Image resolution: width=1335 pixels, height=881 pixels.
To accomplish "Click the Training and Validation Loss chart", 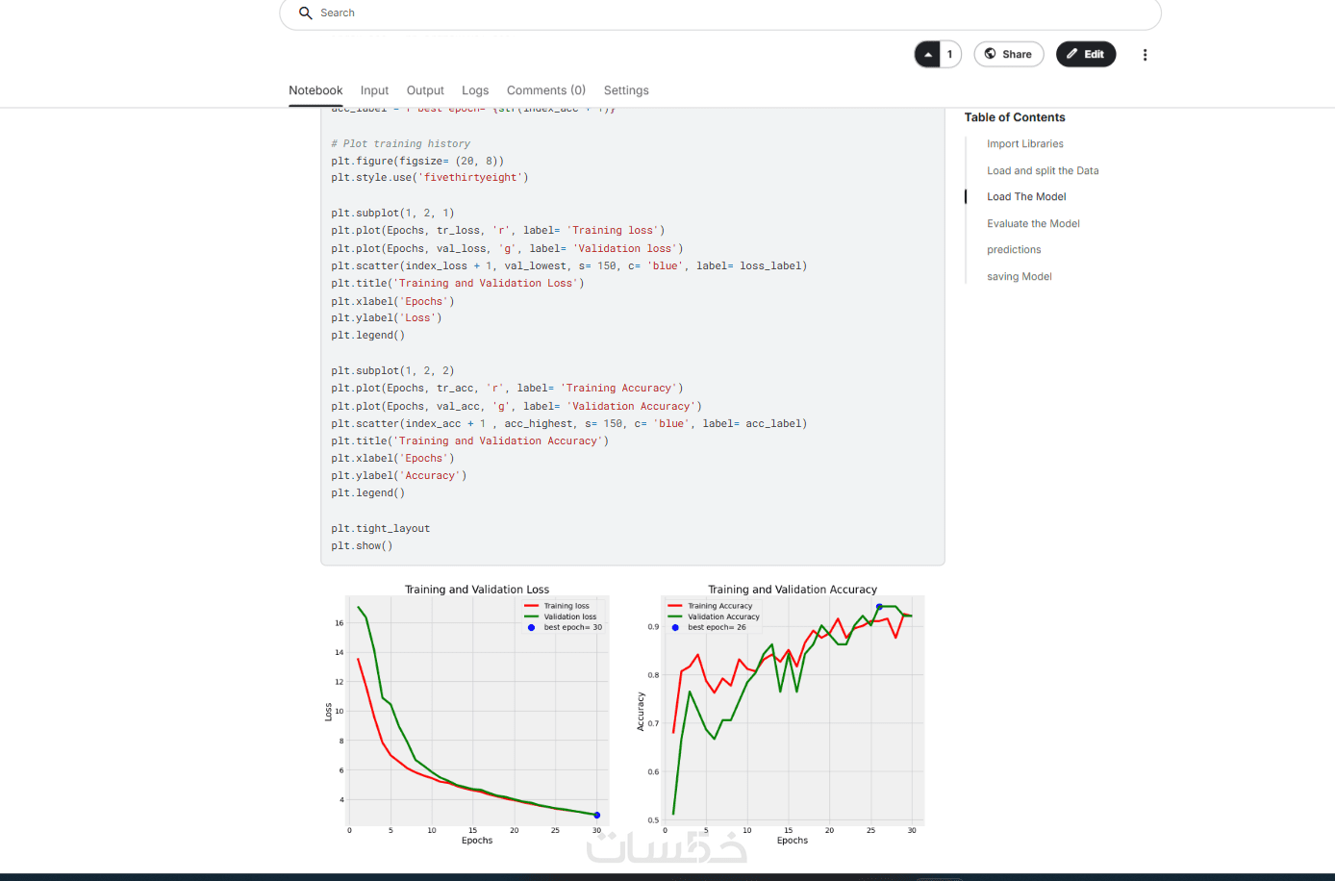I will [x=477, y=712].
